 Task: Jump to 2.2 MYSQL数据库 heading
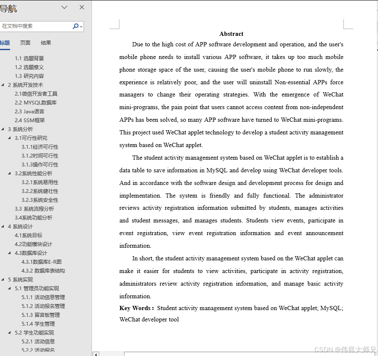(x=36, y=102)
